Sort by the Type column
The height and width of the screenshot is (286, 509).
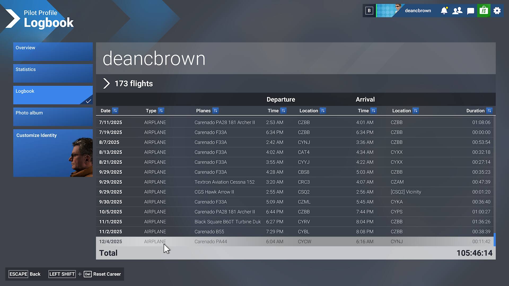click(x=161, y=111)
